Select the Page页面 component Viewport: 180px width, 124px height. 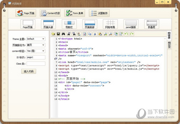[x=28, y=24]
